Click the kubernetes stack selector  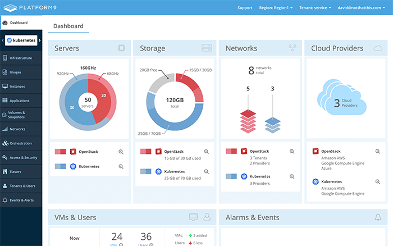coord(21,40)
